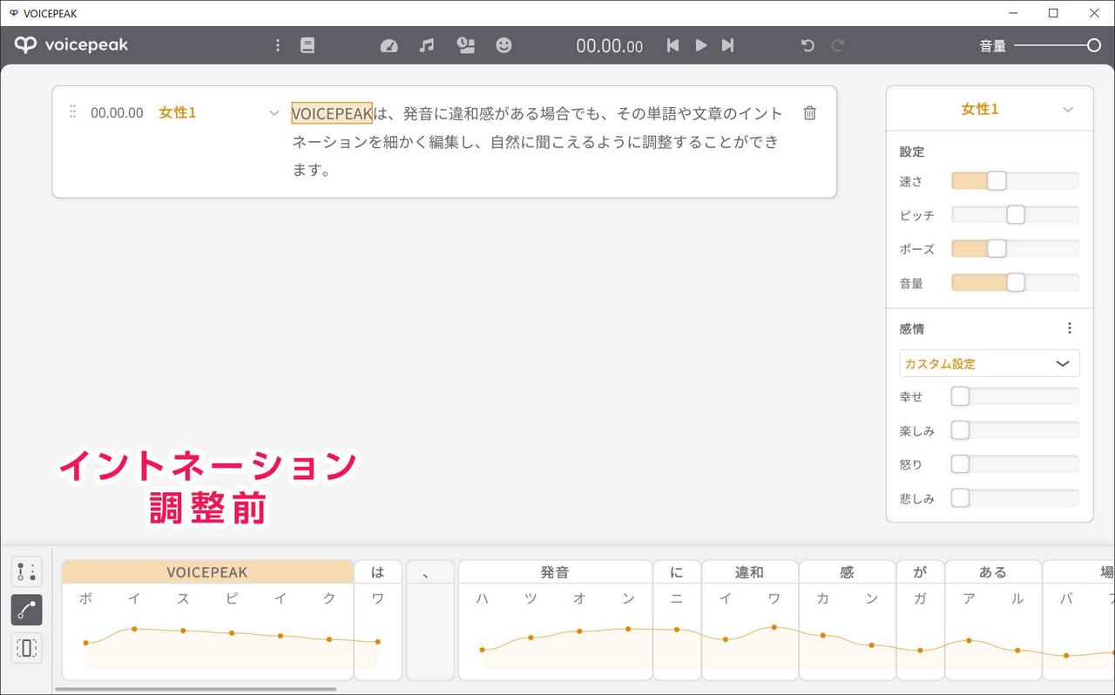The image size is (1115, 695).
Task: Click the pitch point under ワ in 違和
Action: tap(774, 627)
